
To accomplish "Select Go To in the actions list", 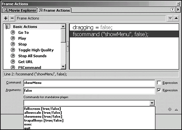I will (x=24, y=32).
